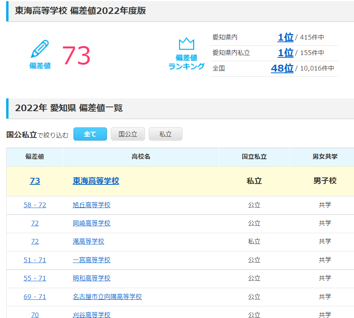Click the 73 deviation value link
Image resolution: width=354 pixels, height=318 pixels.
click(x=35, y=181)
